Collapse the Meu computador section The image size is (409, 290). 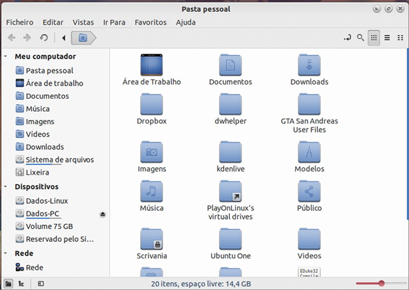(6, 57)
